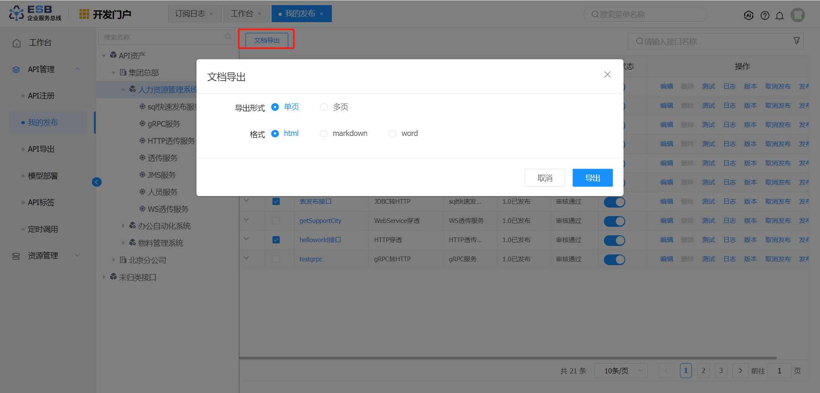Choose the markdown format option
Image resolution: width=820 pixels, height=393 pixels.
click(x=324, y=133)
